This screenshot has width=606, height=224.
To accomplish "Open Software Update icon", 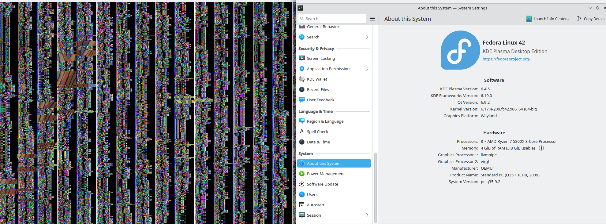I will [302, 184].
